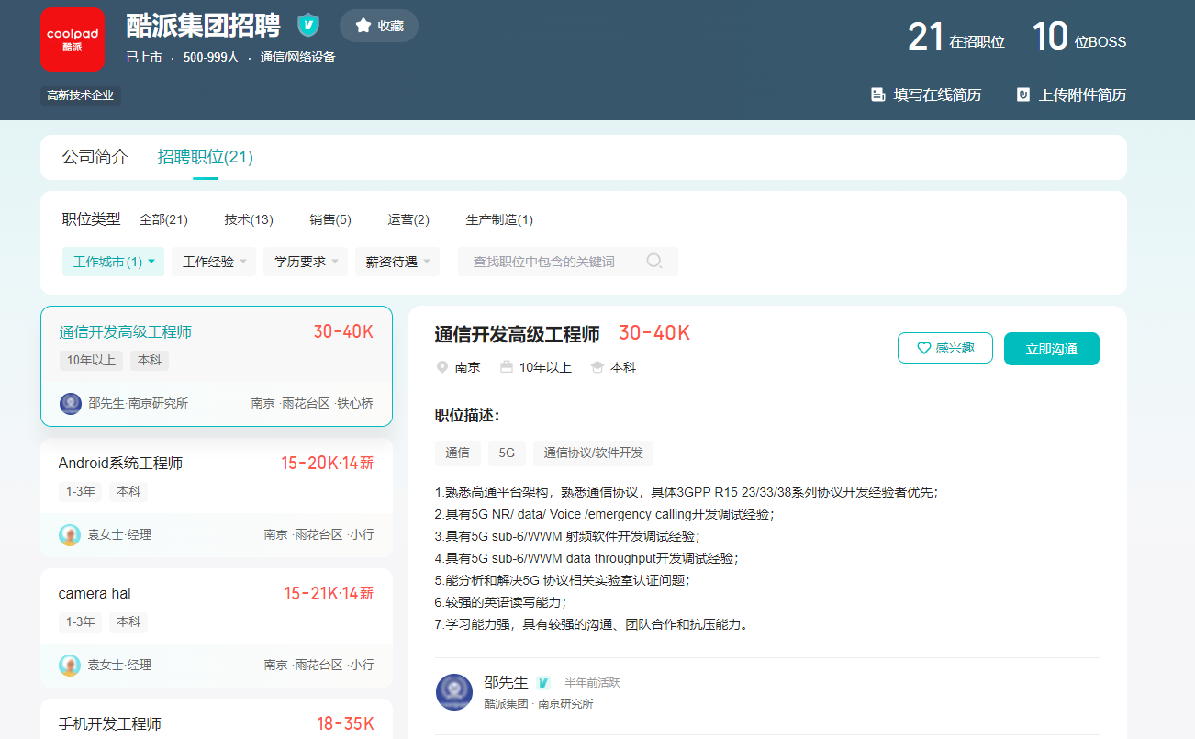Filter by 技术(13) job type
The width and height of the screenshot is (1195, 739).
[249, 219]
